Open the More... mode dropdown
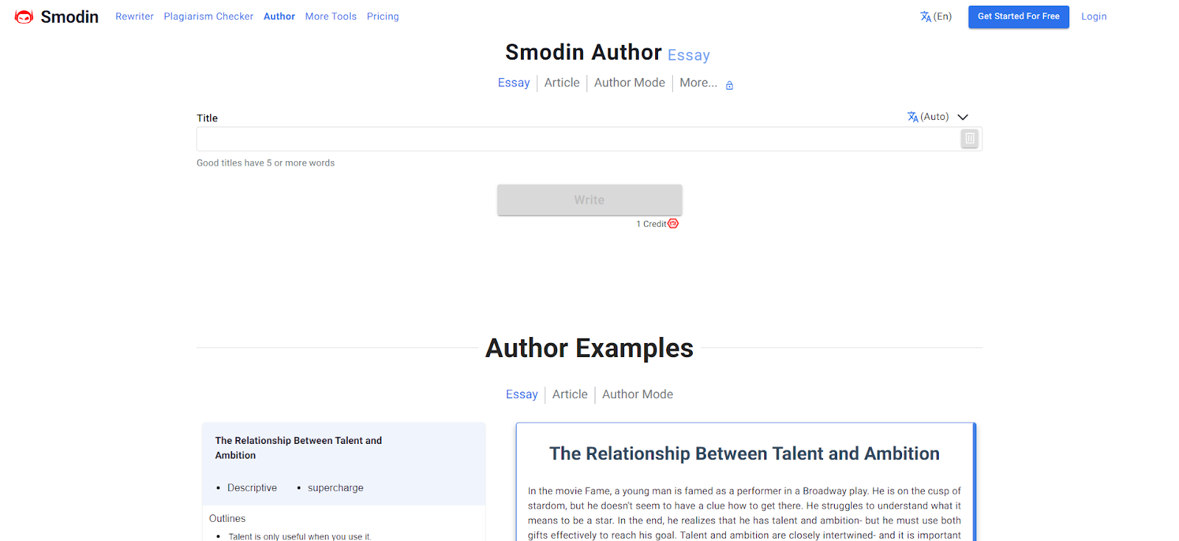 coord(698,83)
